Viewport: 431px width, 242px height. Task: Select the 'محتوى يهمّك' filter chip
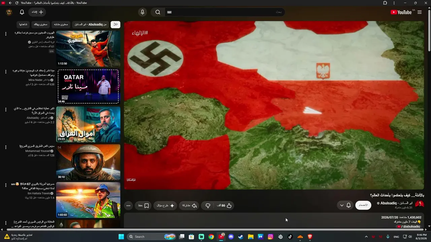tap(41, 25)
